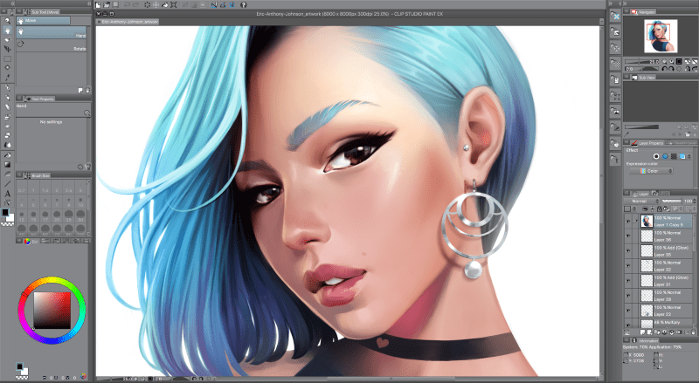Open the Expression color dropdown
This screenshot has height=383, width=699.
pos(656,171)
